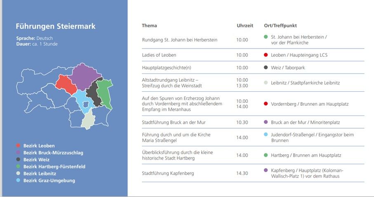Click the 'Ladies of Leoben' topic
374x197 pixels.
tap(159, 55)
